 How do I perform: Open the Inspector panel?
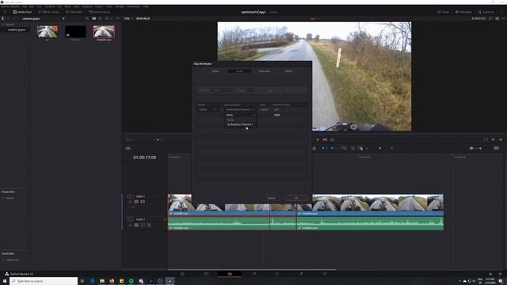[486, 12]
